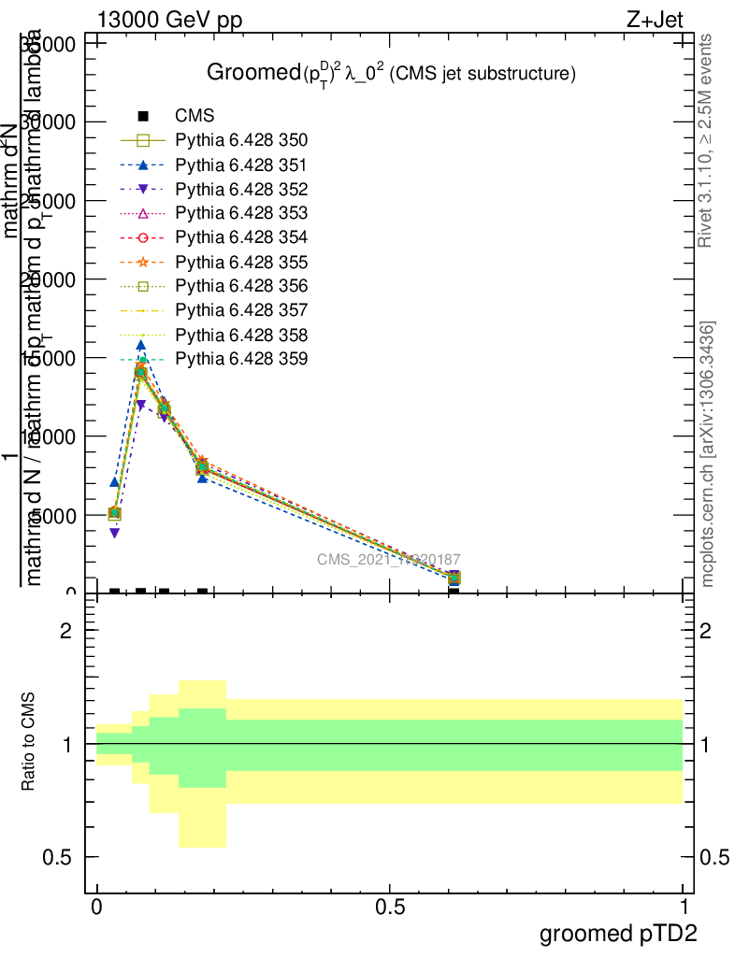Click the purple down-triangle marker for Pythia 352
The width and height of the screenshot is (735, 957).
143,190
